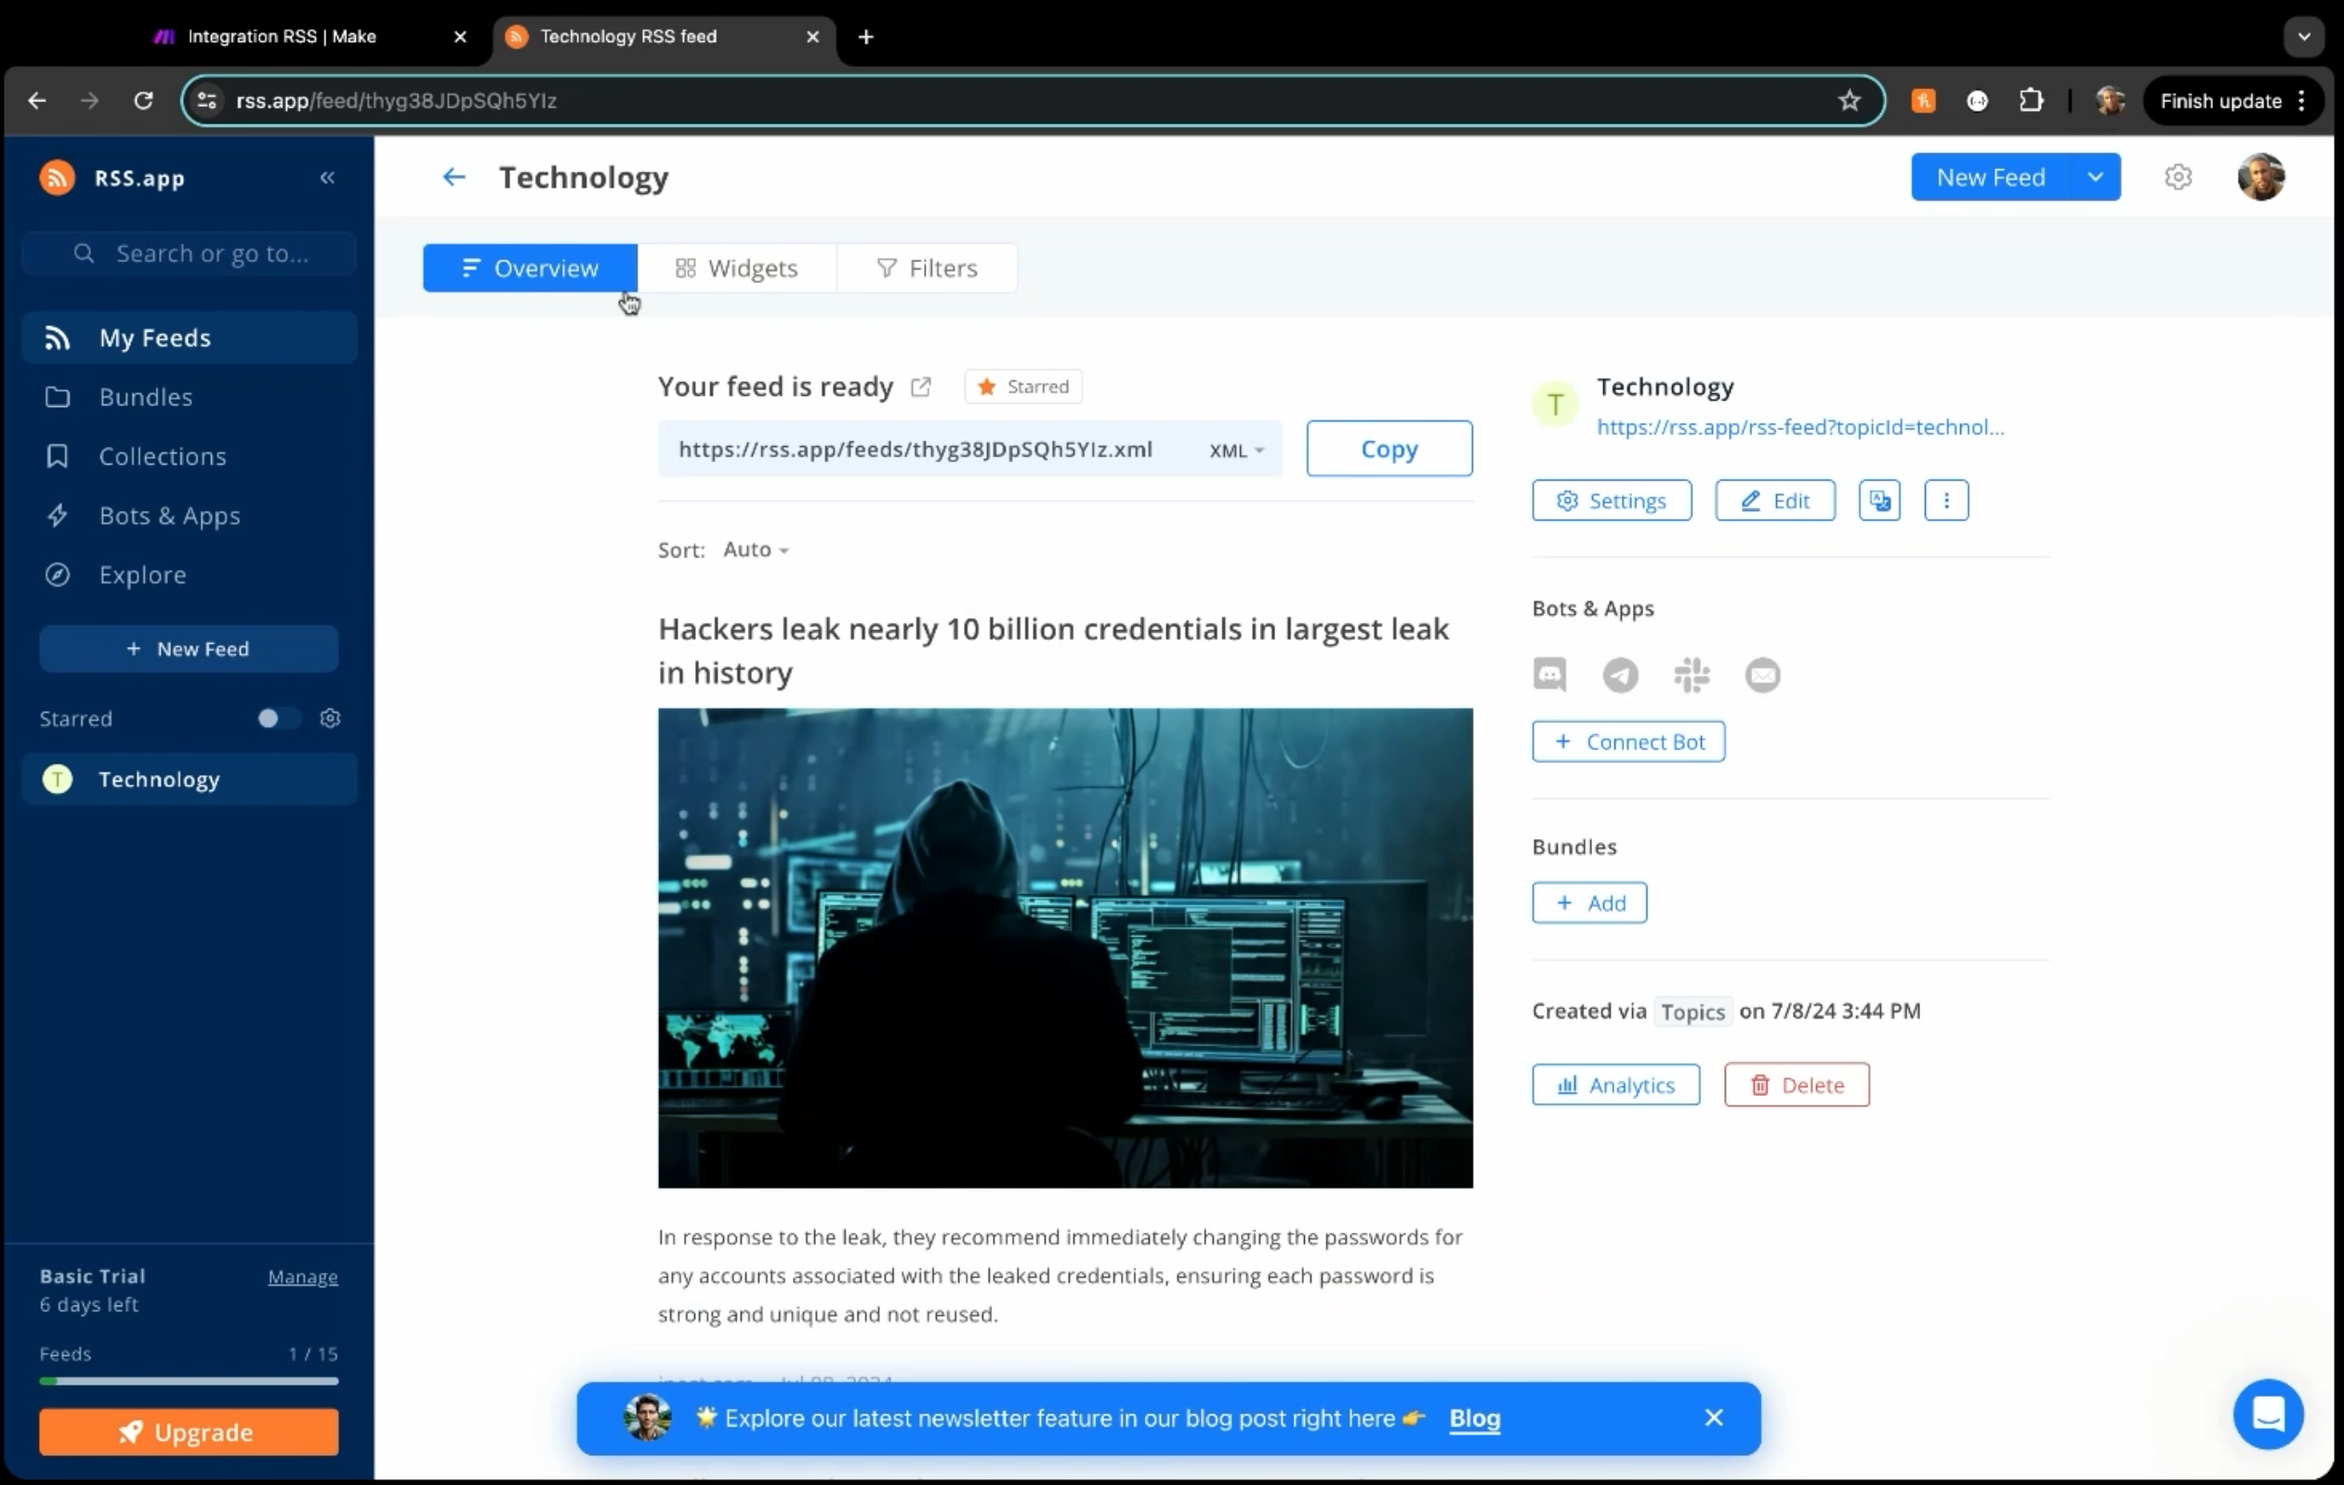Open the XML format dropdown
The width and height of the screenshot is (2344, 1485).
point(1236,451)
